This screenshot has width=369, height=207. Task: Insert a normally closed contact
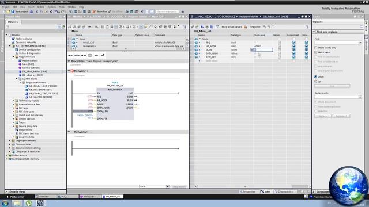(77, 55)
